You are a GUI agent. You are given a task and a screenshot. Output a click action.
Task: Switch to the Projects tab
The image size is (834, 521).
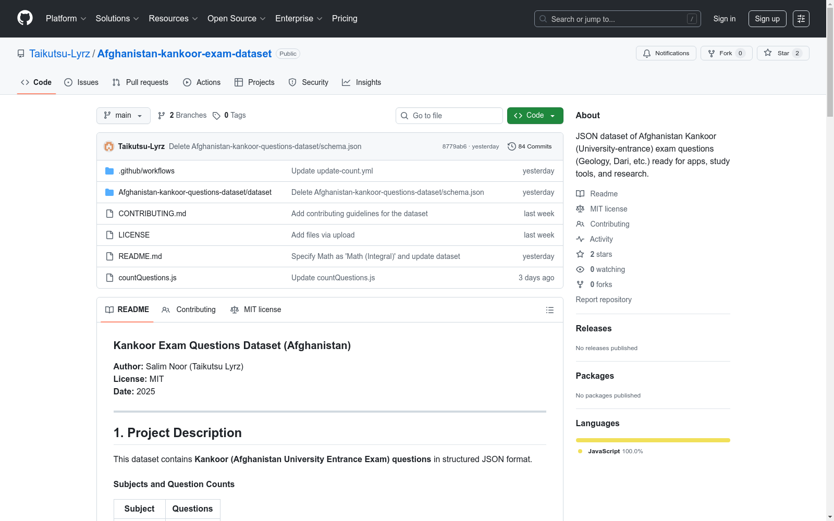coord(254,82)
